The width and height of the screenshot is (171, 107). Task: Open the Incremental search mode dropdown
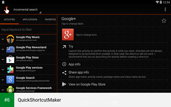pyautogui.click(x=27, y=10)
